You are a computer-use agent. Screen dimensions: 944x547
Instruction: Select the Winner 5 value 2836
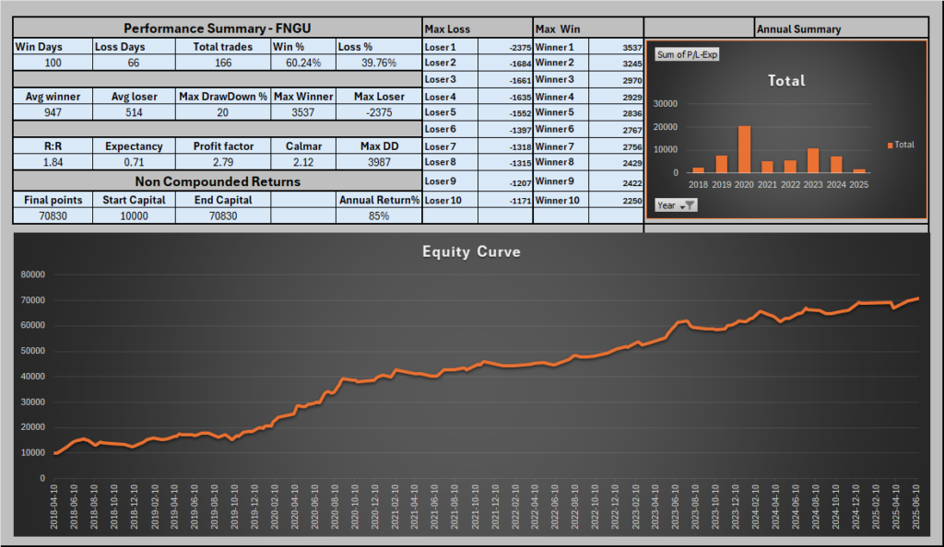pos(616,113)
